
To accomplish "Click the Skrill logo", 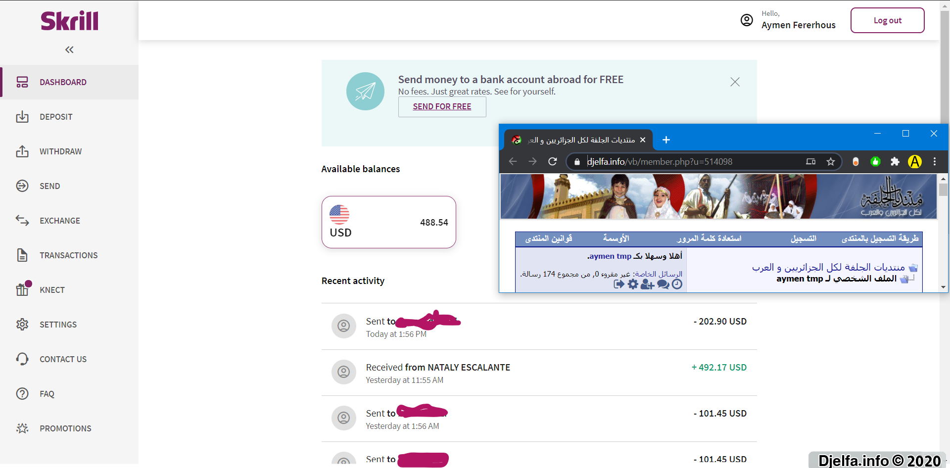I will pos(69,21).
